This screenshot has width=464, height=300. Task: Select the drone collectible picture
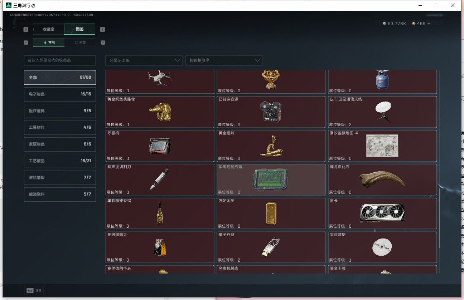[x=160, y=78]
